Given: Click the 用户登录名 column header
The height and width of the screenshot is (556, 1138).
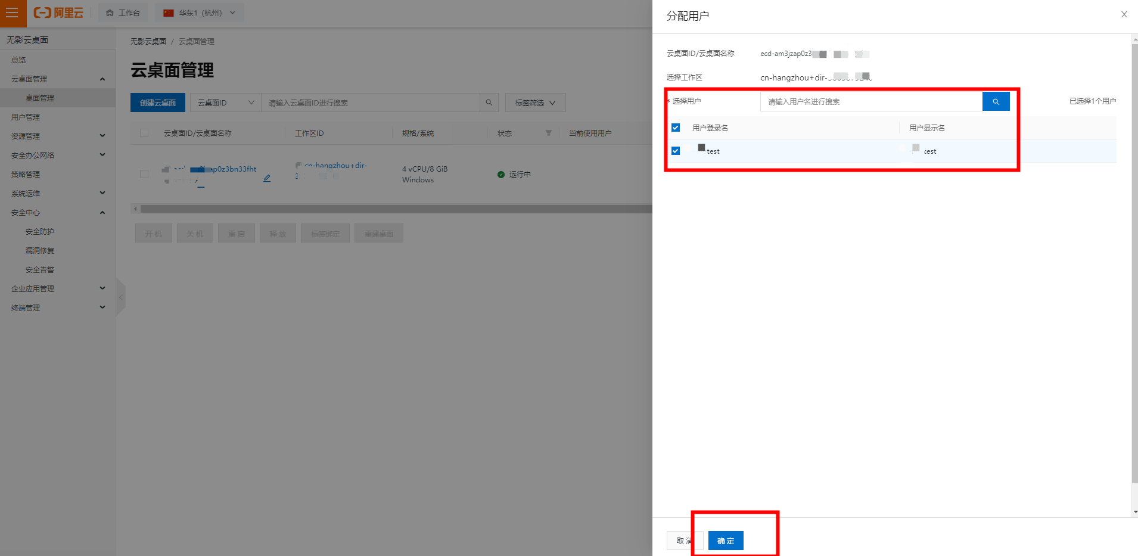Looking at the screenshot, I should click(x=710, y=128).
